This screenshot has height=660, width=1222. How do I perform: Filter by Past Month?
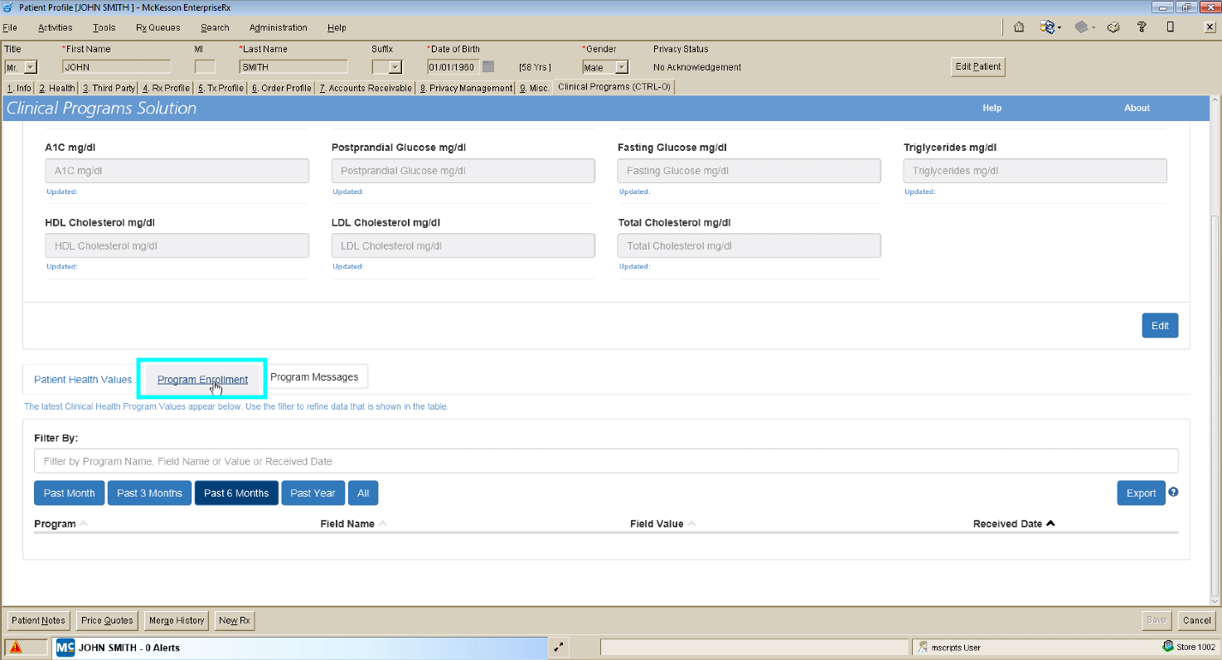click(70, 493)
